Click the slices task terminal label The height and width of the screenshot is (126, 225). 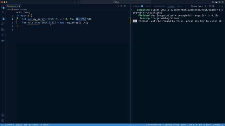coord(197,6)
